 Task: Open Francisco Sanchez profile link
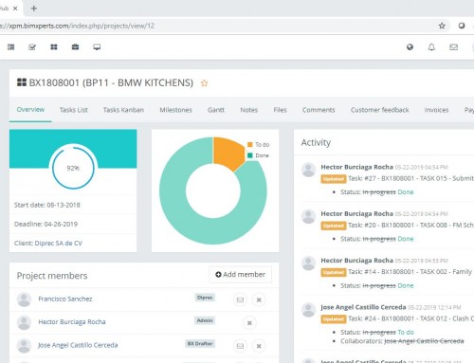[x=65, y=299]
